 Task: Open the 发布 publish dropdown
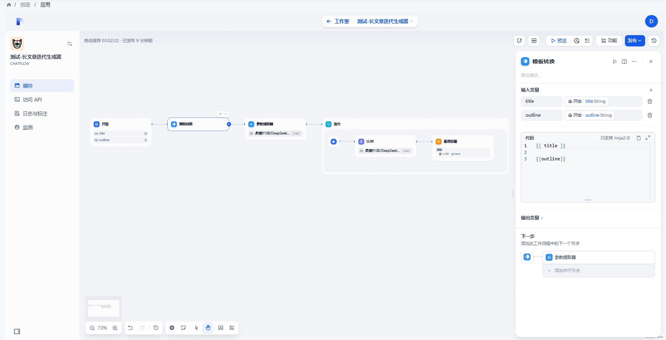(x=635, y=41)
